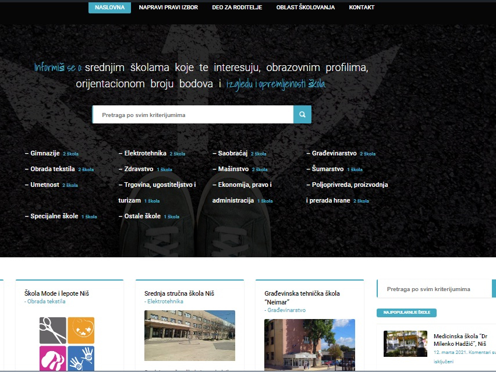Select the Saobraćaj category link
Viewport: 496px width, 372px height.
point(232,153)
